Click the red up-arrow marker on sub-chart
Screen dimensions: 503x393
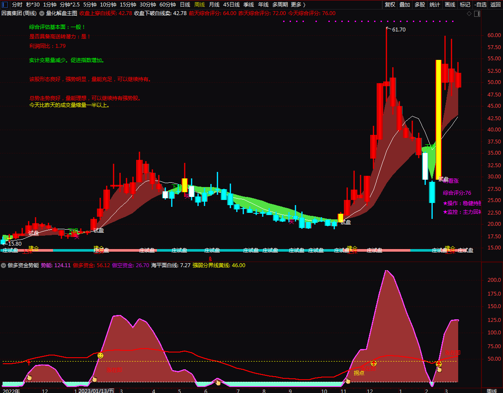(x=29, y=362)
